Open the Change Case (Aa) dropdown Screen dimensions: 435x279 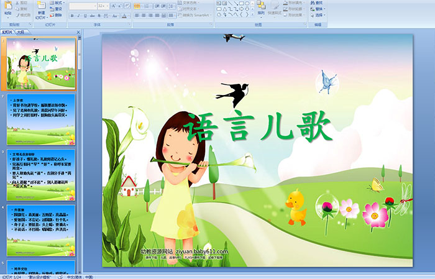[x=115, y=16]
